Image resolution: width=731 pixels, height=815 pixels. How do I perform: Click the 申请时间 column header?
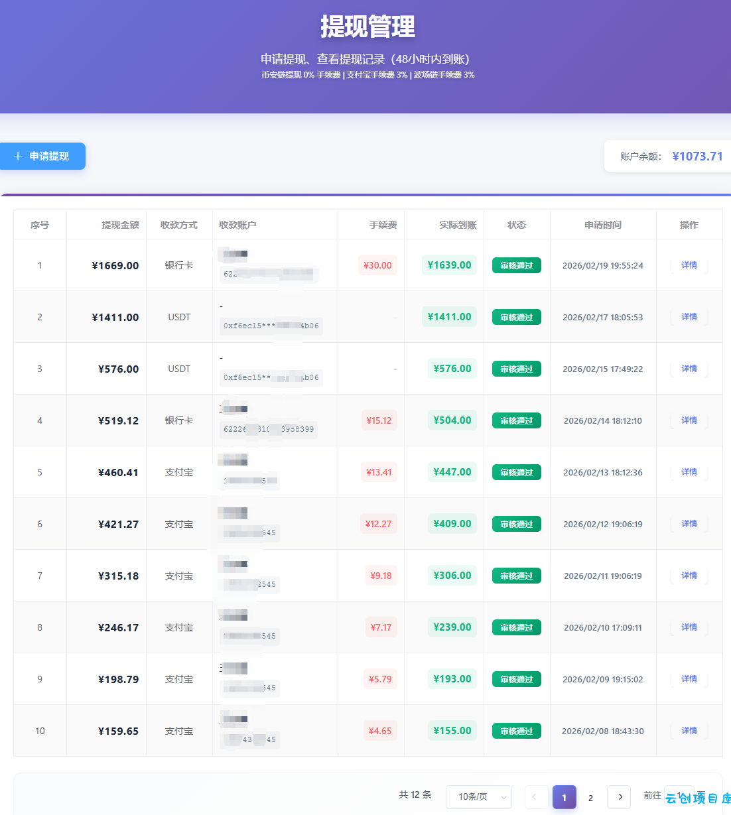click(x=602, y=225)
